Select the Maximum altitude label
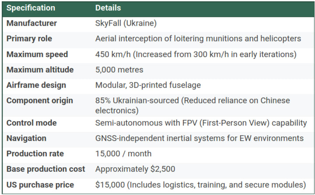 (x=40, y=70)
